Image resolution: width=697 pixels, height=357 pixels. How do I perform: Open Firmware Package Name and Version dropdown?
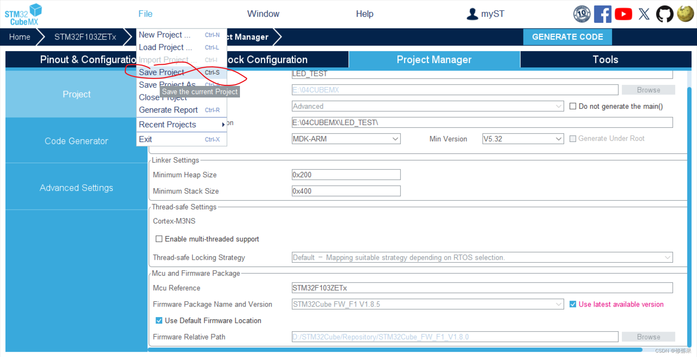click(428, 304)
